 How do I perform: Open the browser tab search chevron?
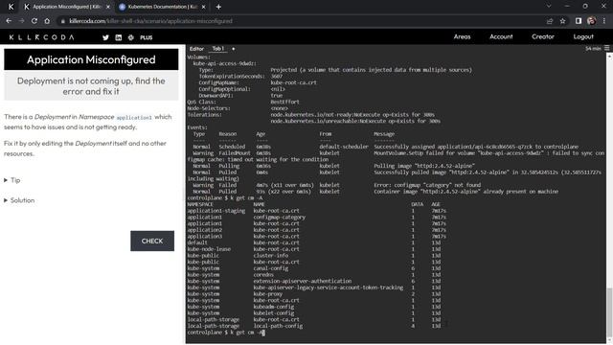click(549, 7)
